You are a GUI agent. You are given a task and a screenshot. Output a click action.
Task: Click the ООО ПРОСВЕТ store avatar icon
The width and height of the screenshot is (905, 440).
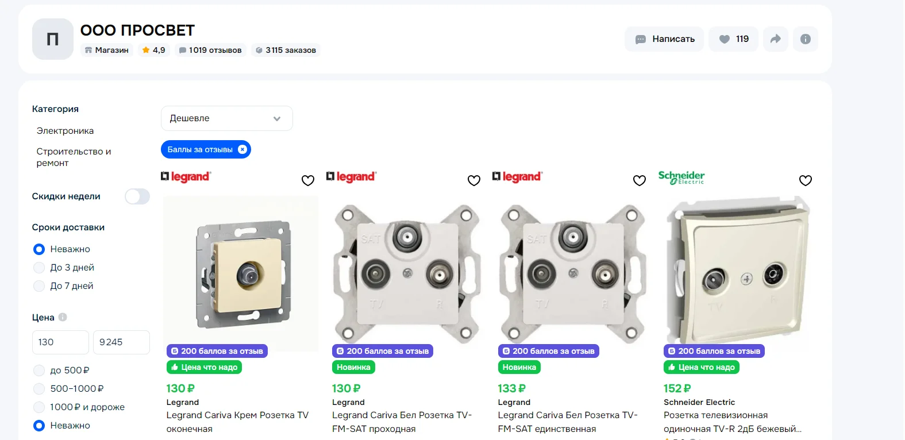click(53, 39)
